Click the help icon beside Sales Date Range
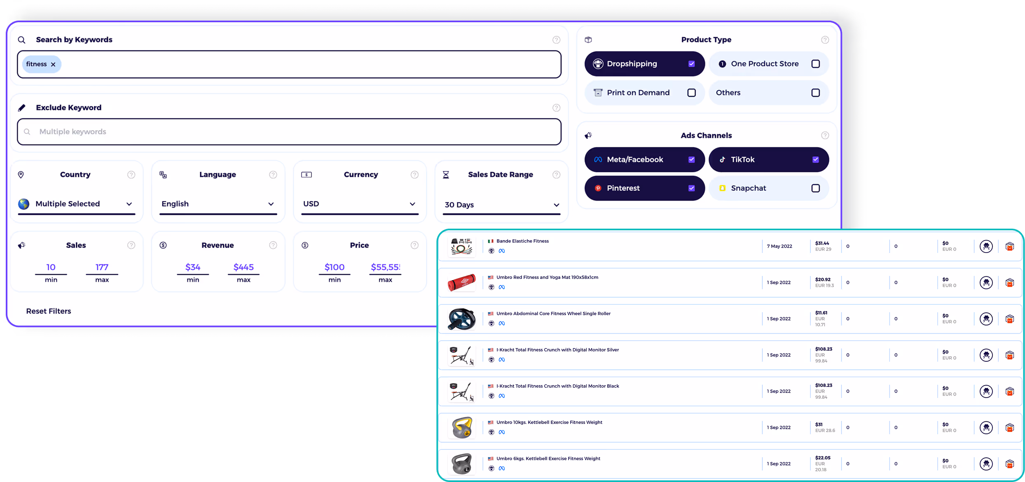This screenshot has width=1025, height=482. [x=556, y=175]
